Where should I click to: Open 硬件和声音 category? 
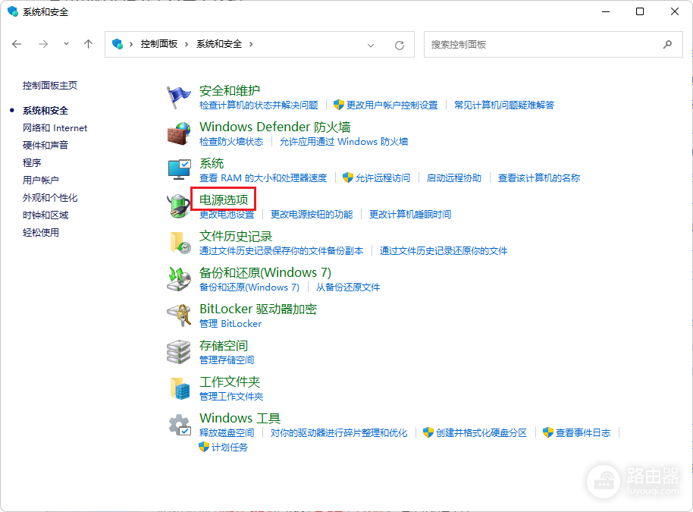pyautogui.click(x=45, y=145)
